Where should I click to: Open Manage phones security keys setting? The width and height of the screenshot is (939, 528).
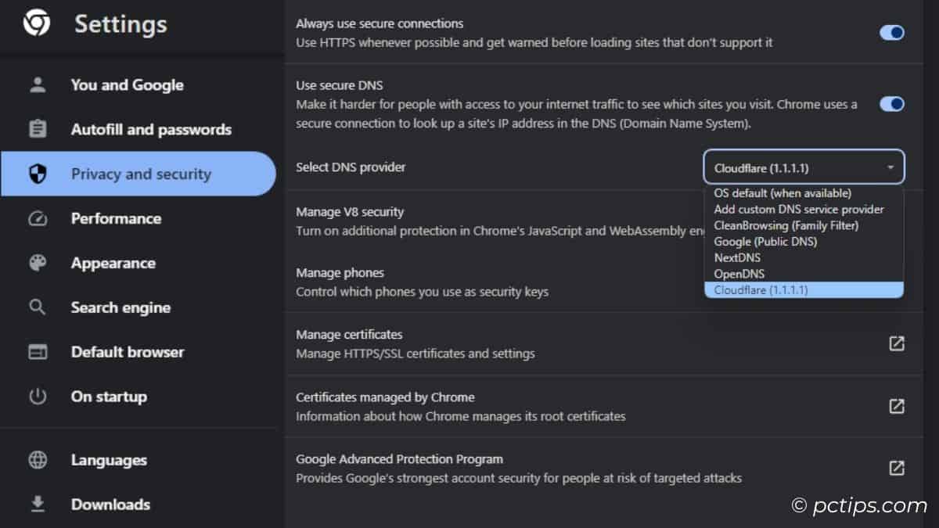click(422, 282)
